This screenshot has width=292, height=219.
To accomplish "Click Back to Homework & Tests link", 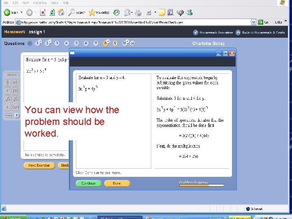I will coord(260,32).
